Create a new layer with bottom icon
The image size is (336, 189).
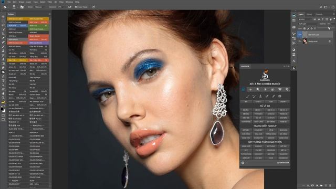(x=325, y=185)
